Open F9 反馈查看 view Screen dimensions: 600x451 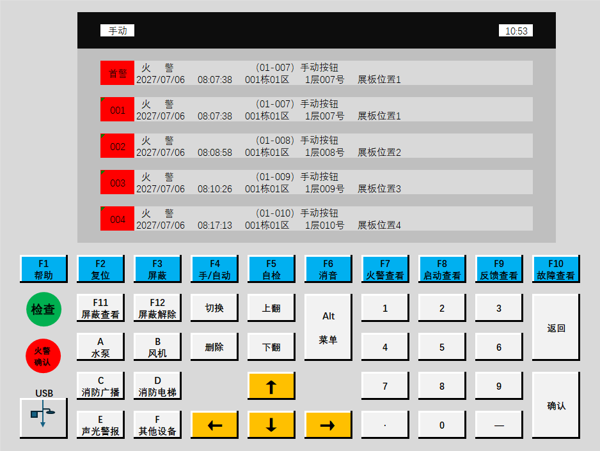(x=499, y=270)
